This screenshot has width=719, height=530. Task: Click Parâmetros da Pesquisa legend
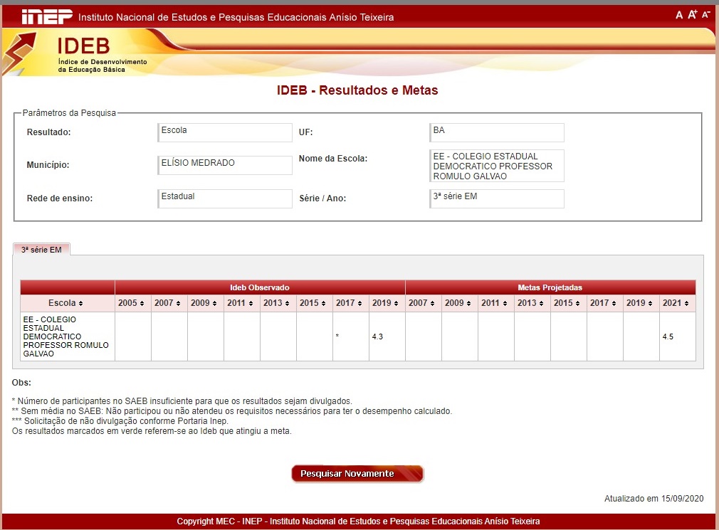[x=69, y=112]
